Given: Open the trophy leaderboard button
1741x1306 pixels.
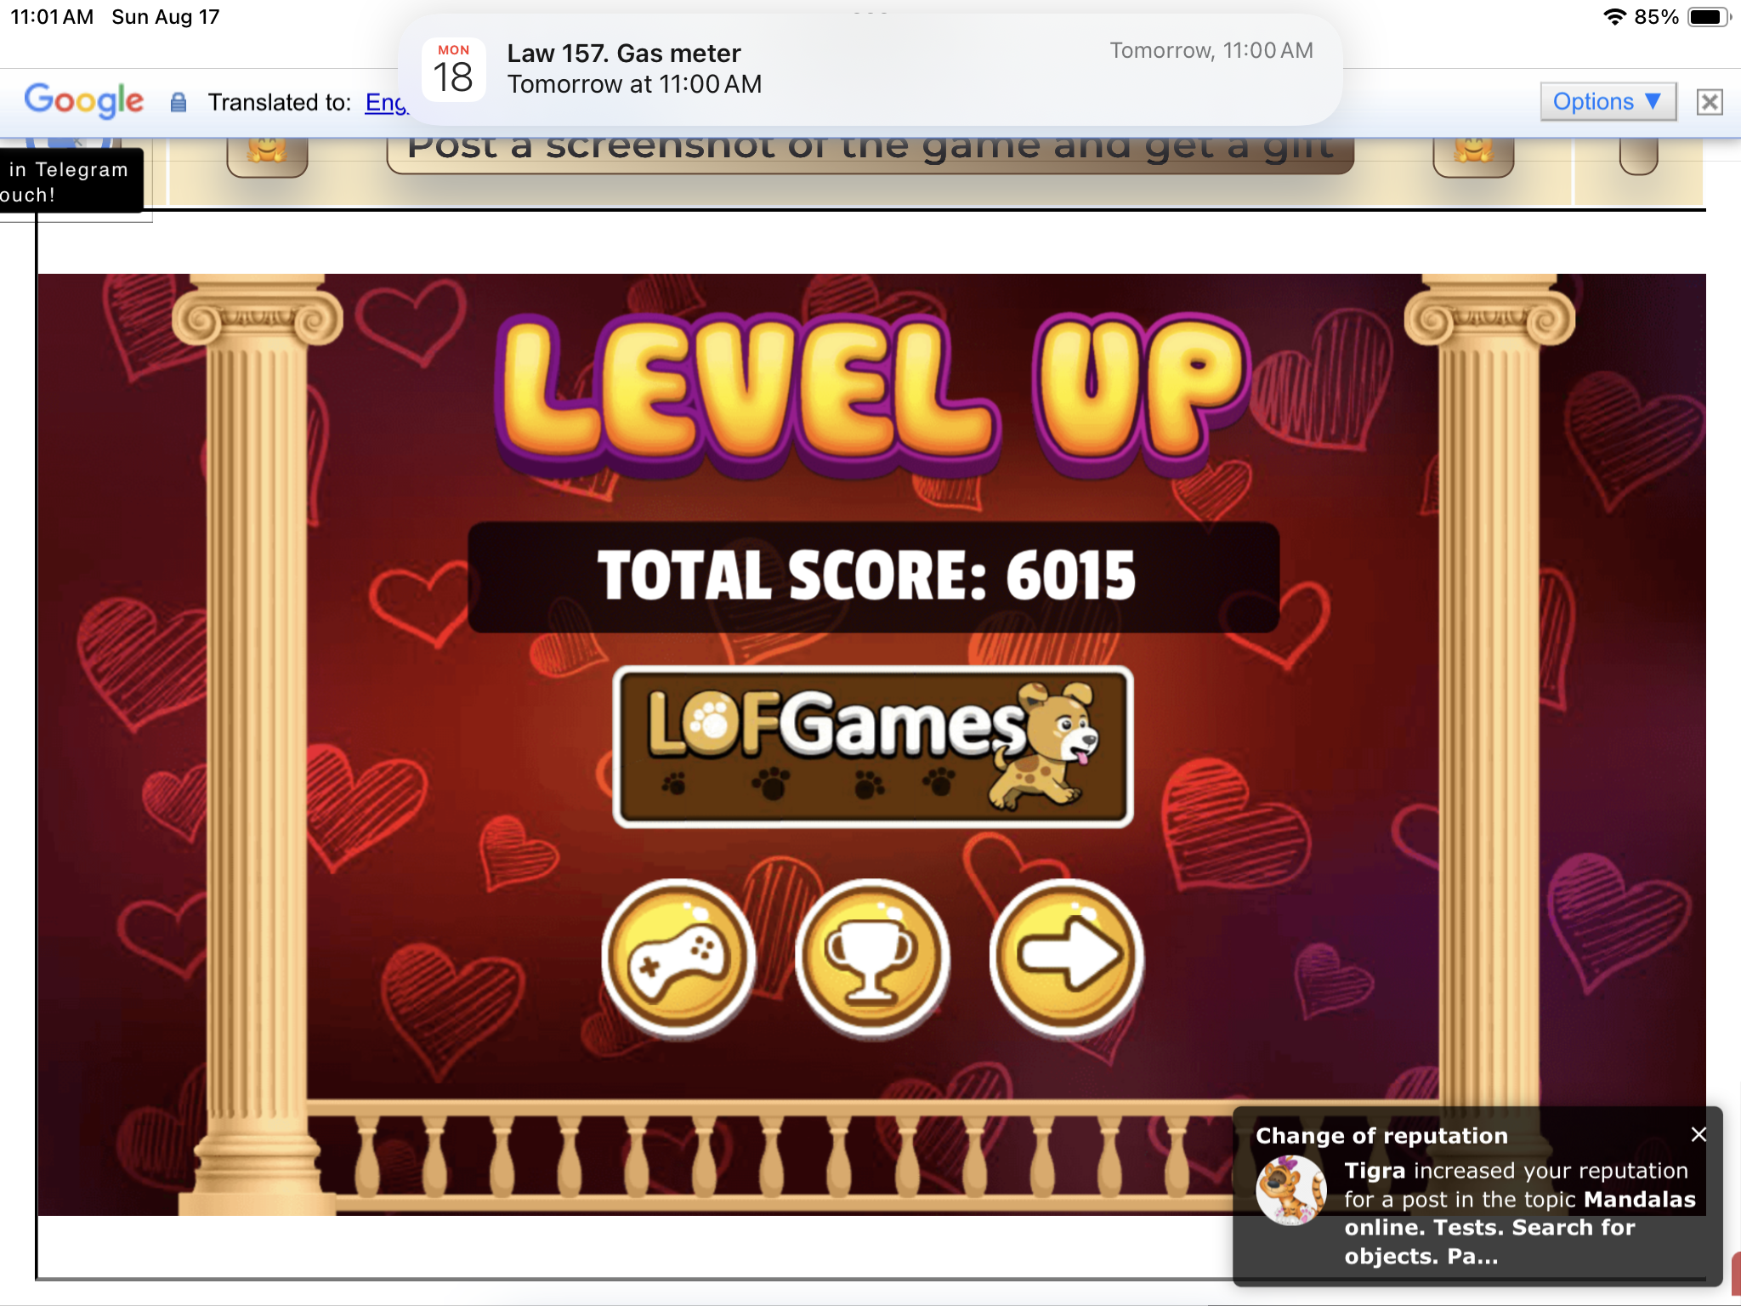Looking at the screenshot, I should (x=872, y=958).
